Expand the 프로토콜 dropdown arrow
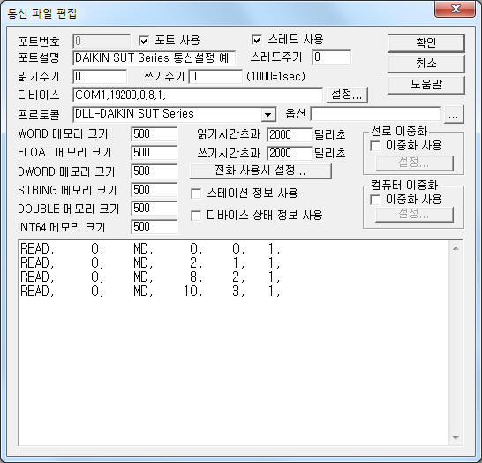The height and width of the screenshot is (463, 482). (x=268, y=115)
